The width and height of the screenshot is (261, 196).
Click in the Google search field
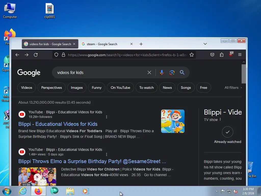pos(101,72)
